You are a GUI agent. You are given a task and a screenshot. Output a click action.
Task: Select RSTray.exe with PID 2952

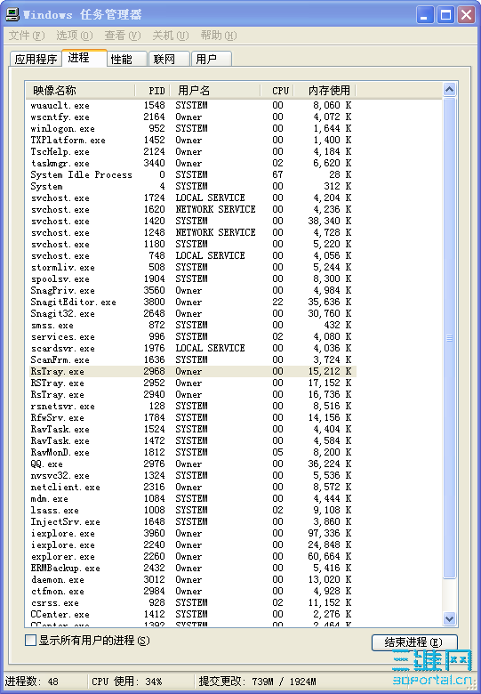pyautogui.click(x=193, y=383)
